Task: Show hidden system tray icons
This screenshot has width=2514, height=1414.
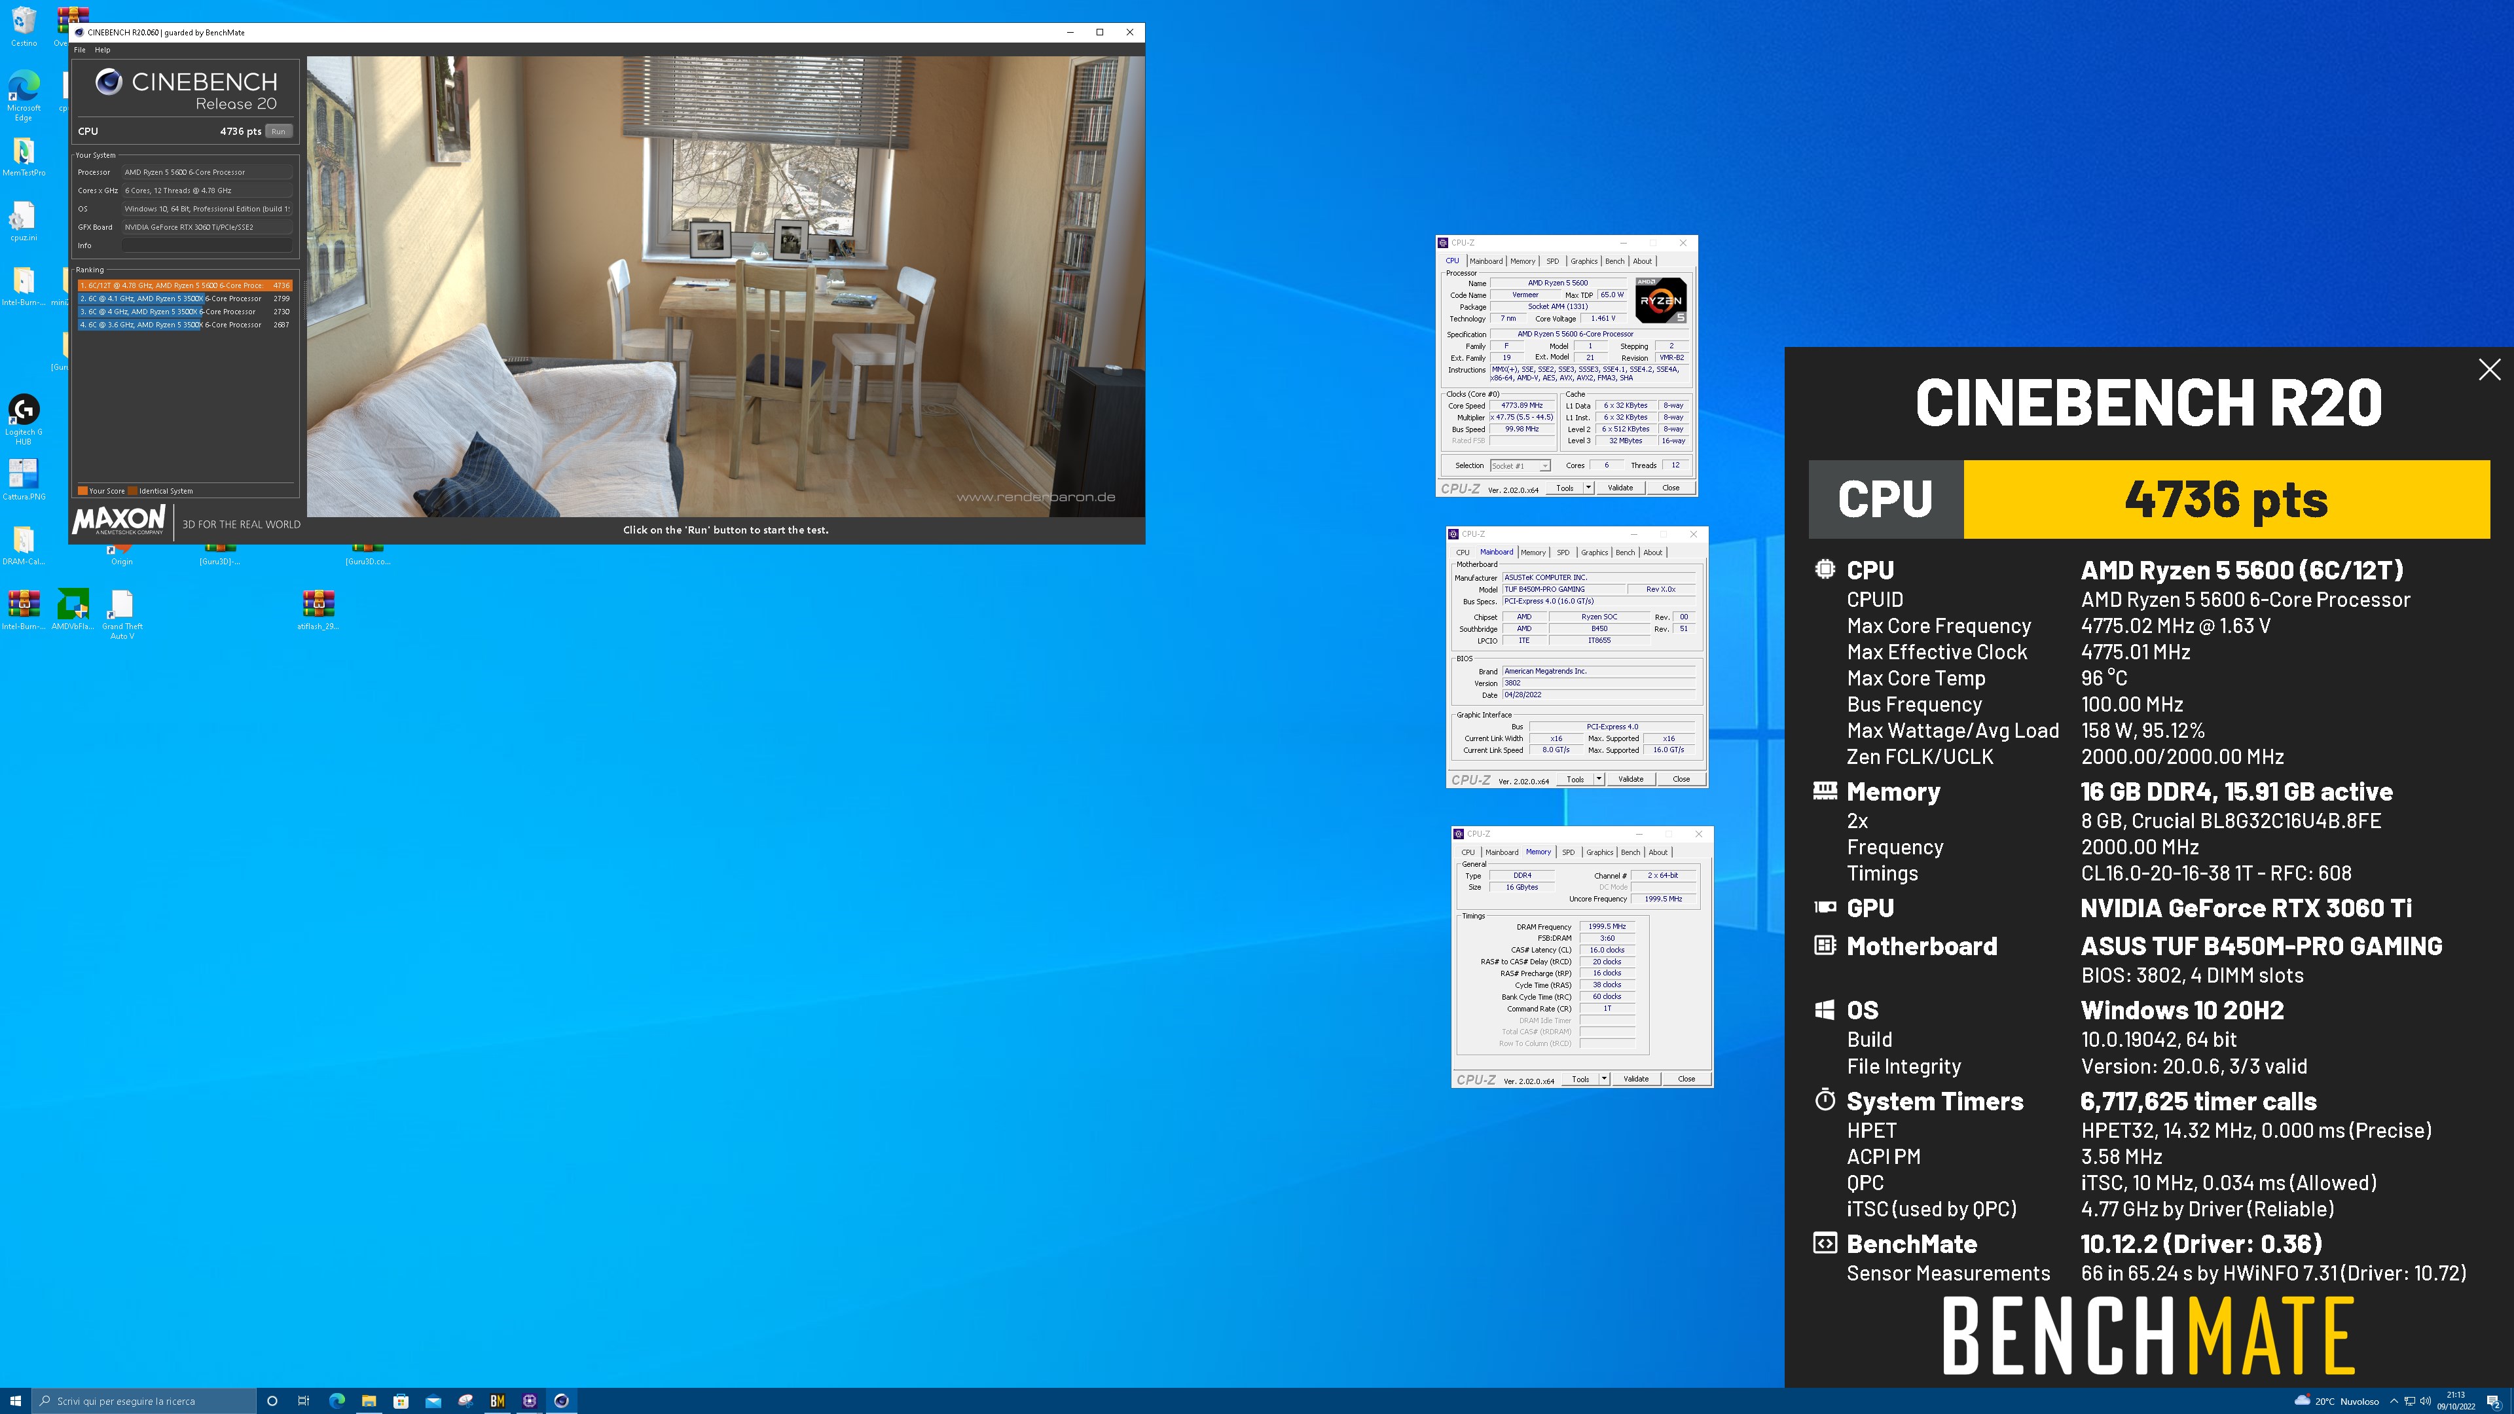Action: [x=2394, y=1400]
